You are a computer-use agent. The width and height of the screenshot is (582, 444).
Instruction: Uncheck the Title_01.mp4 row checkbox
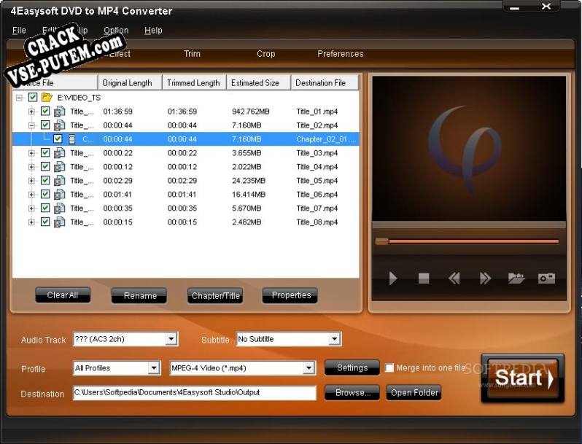[45, 111]
